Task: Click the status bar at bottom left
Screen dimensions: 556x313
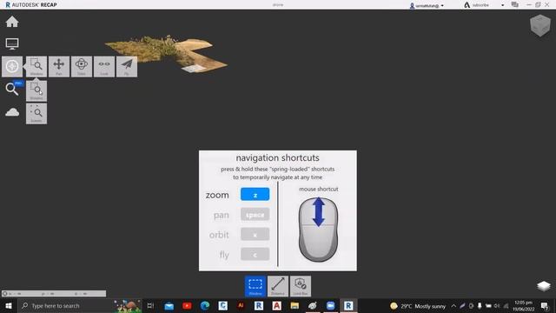Action: (x=54, y=294)
